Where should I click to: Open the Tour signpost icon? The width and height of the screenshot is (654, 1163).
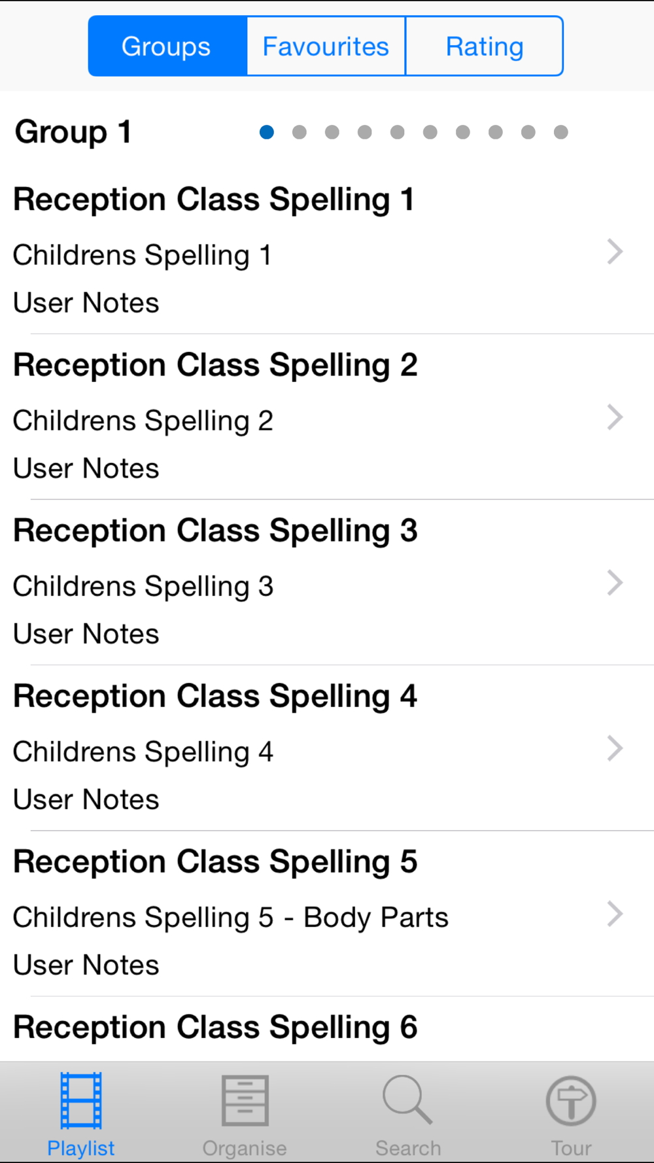tap(571, 1101)
